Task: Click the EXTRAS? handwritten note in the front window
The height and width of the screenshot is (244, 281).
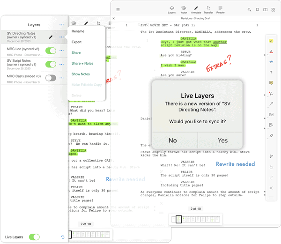Action: click(219, 63)
